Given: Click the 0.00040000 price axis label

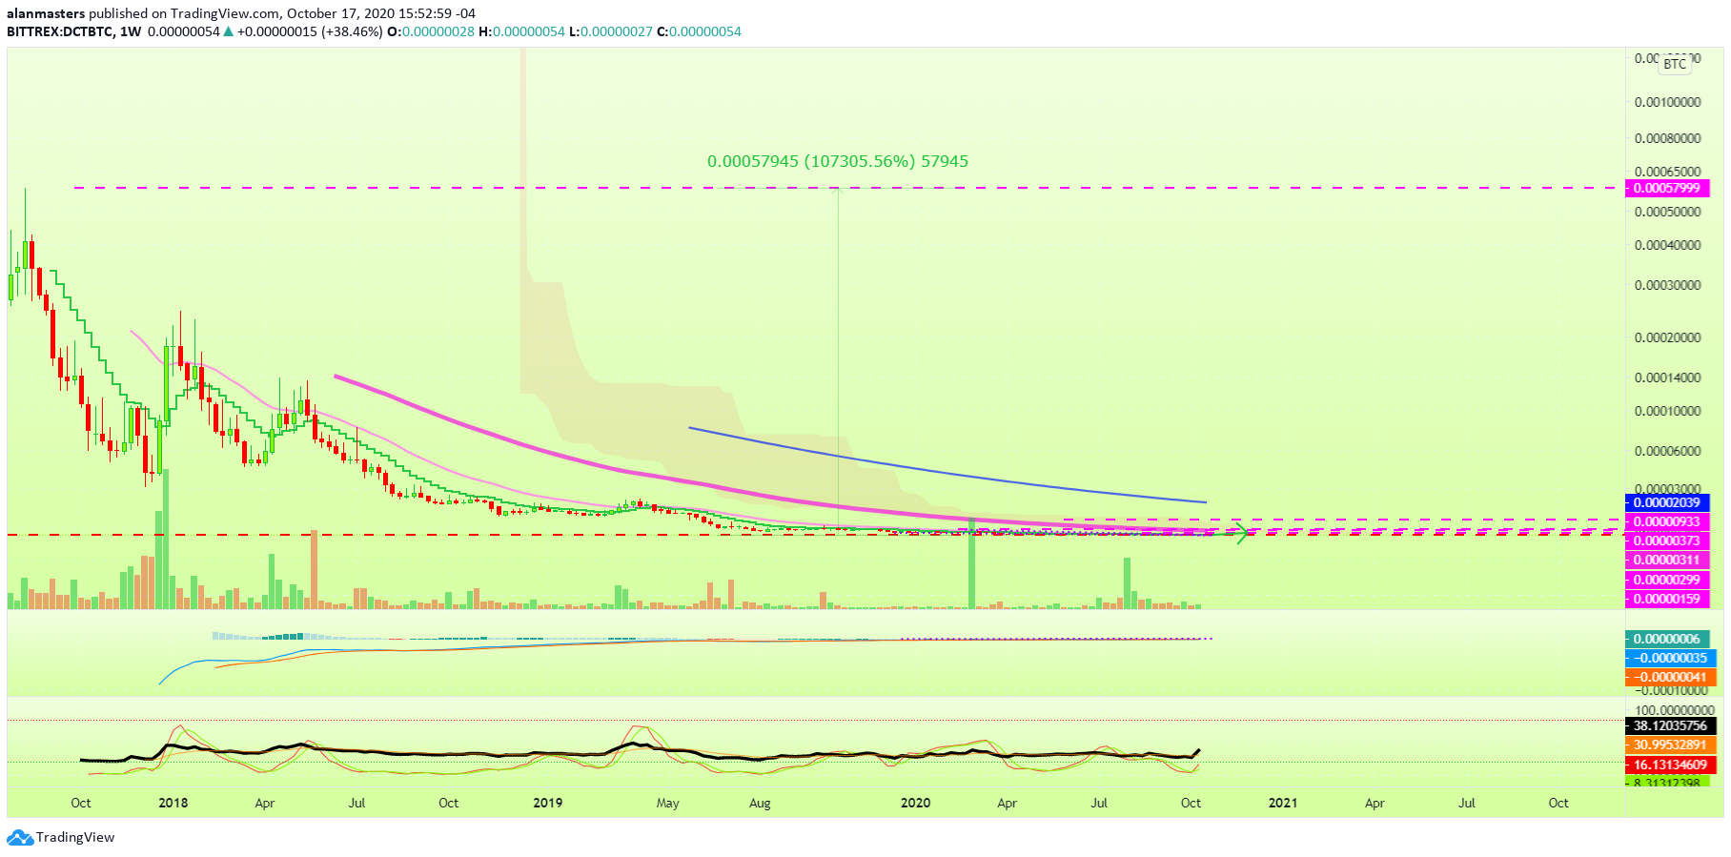Looking at the screenshot, I should coord(1667,245).
